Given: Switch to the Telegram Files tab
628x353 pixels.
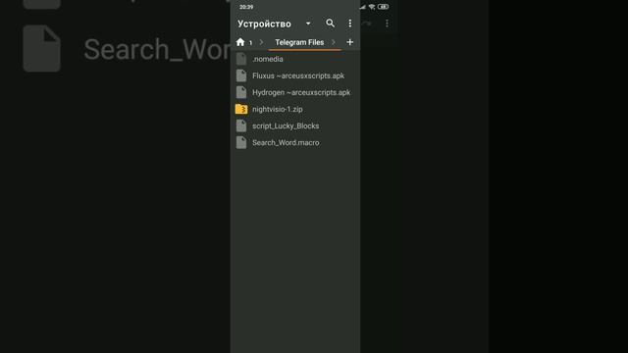Looking at the screenshot, I should point(299,42).
